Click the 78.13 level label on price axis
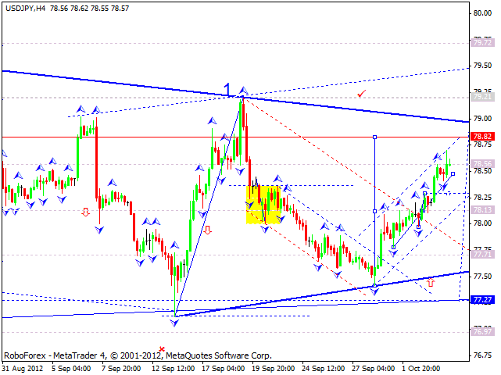The width and height of the screenshot is (501, 375). 482,209
